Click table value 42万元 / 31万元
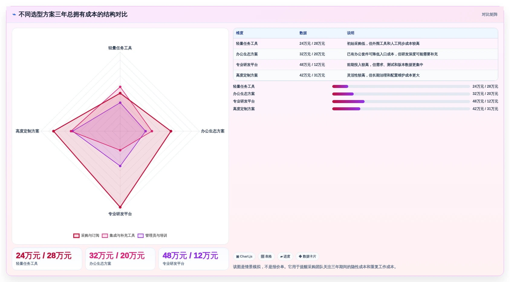The width and height of the screenshot is (510, 282). click(312, 75)
